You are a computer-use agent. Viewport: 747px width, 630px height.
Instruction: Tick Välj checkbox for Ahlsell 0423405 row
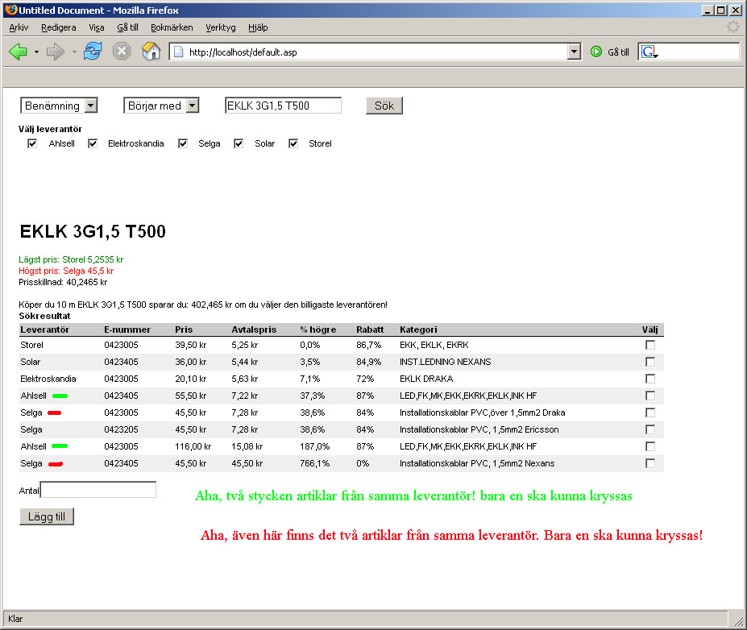(650, 396)
